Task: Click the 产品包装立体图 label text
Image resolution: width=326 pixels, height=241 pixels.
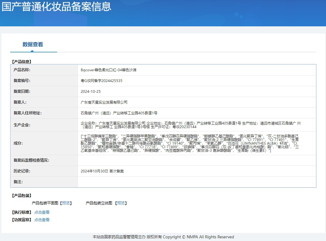Action: (99, 203)
